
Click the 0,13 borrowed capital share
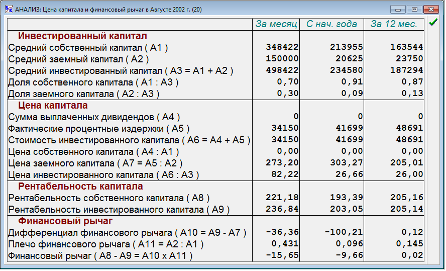click(412, 94)
